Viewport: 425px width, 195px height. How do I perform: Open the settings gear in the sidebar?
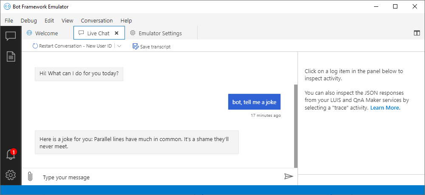pos(11,175)
